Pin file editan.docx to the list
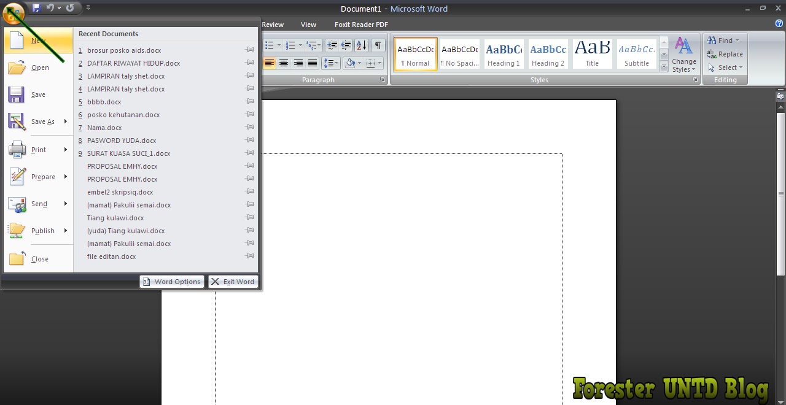Viewport: 786px width, 405px height. coord(250,256)
